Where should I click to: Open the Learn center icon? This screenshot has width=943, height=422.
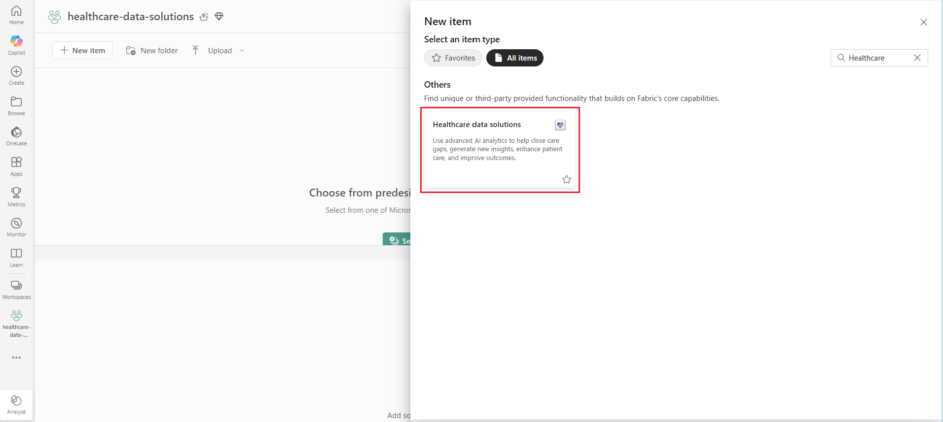pyautogui.click(x=16, y=257)
